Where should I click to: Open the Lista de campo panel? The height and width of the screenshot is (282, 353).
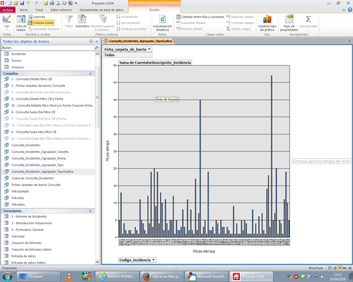[x=21, y=22]
